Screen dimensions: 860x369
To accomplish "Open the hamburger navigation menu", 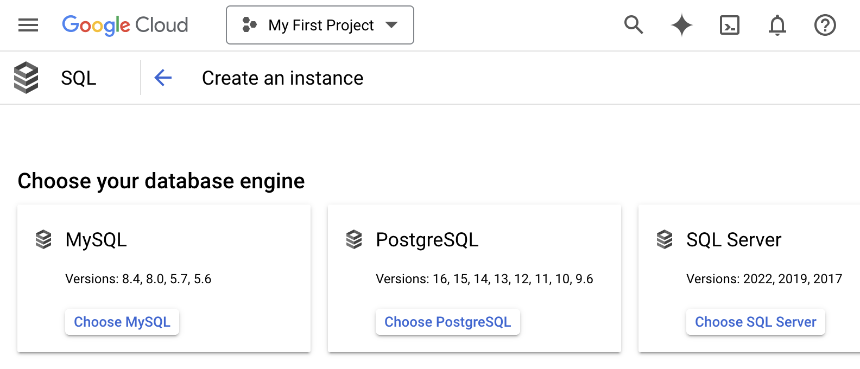I will pyautogui.click(x=28, y=25).
